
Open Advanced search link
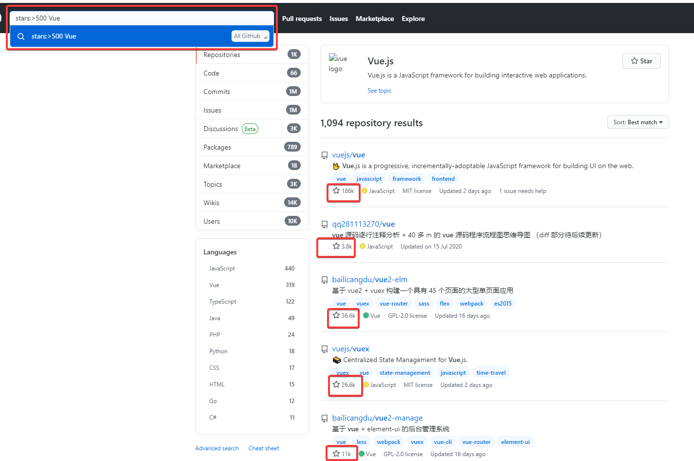(217, 448)
